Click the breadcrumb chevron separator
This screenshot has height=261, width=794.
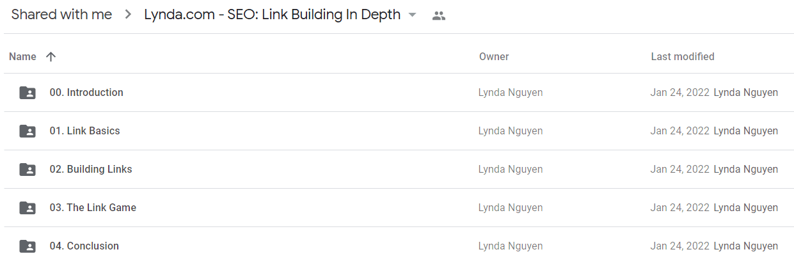click(128, 15)
